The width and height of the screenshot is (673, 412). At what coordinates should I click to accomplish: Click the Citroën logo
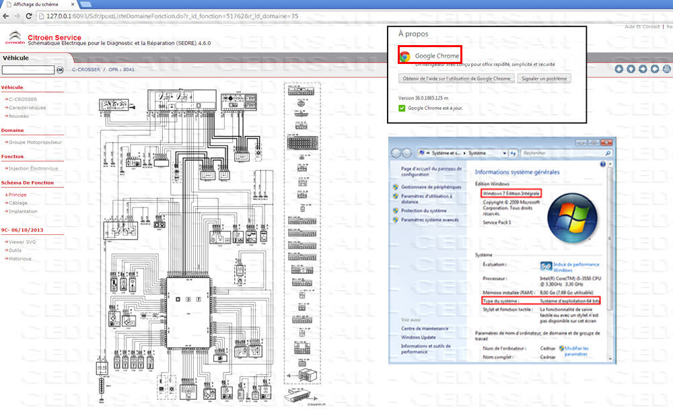point(15,37)
